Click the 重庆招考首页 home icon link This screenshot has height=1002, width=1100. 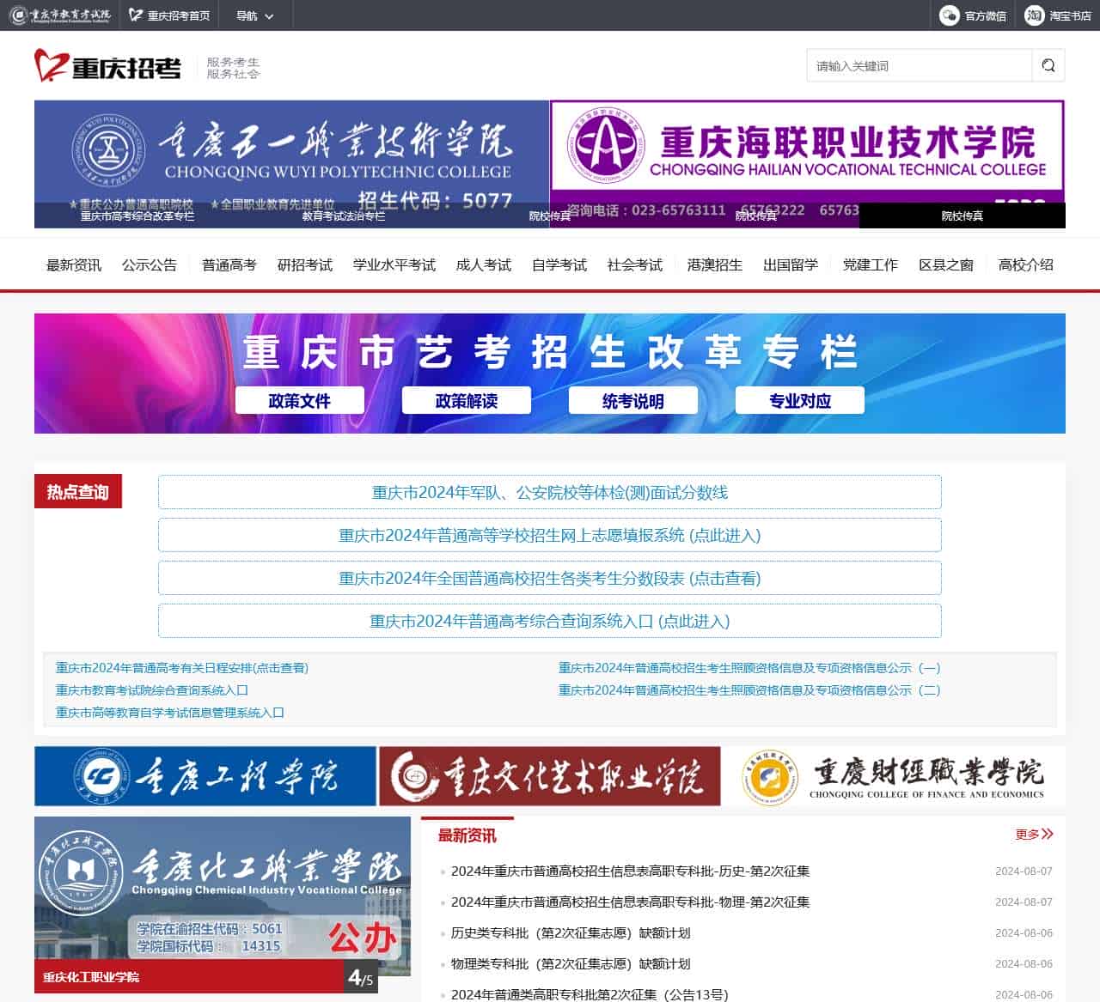tap(169, 15)
